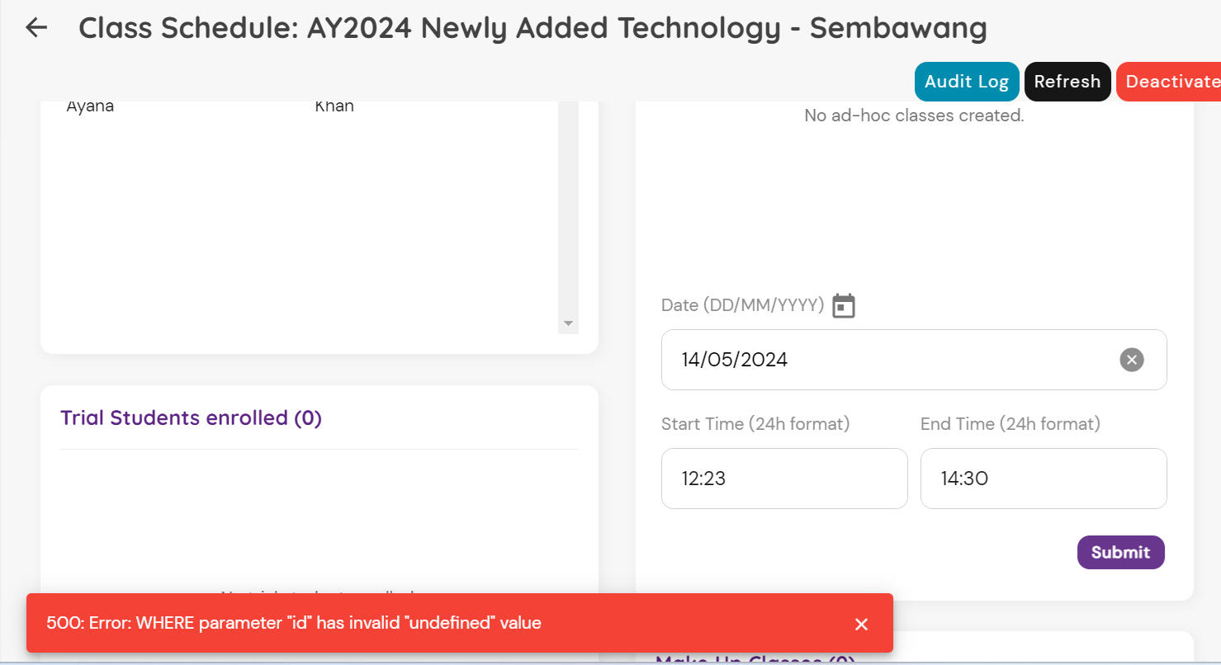Viewport: 1221px width, 665px height.
Task: Open the calendar date picker icon
Action: pos(843,306)
